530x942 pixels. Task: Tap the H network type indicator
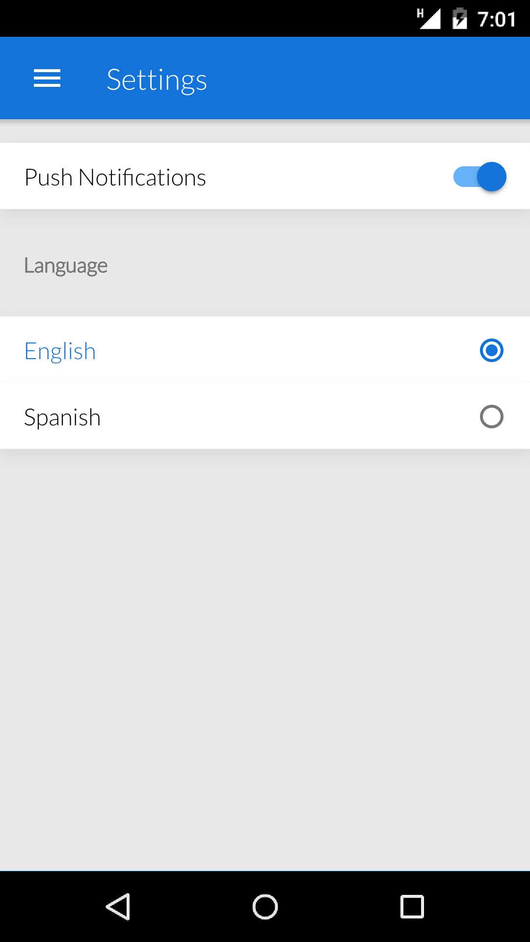[x=420, y=13]
